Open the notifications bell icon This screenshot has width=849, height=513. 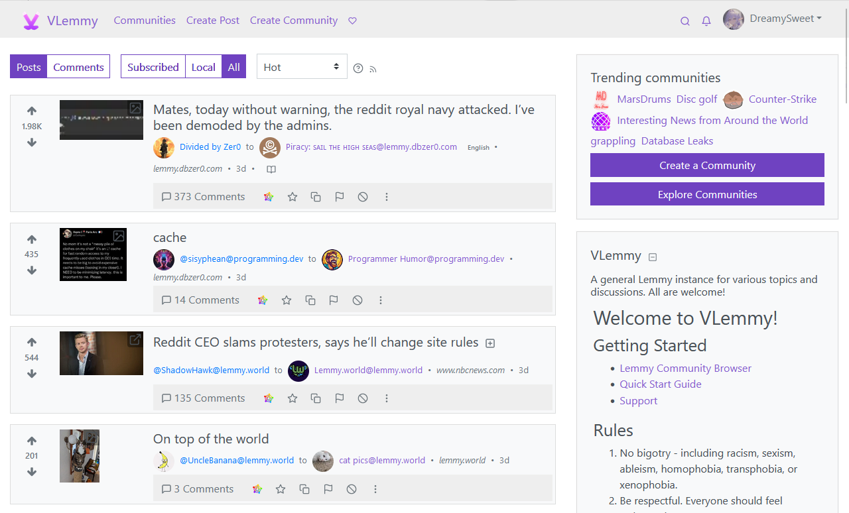706,21
